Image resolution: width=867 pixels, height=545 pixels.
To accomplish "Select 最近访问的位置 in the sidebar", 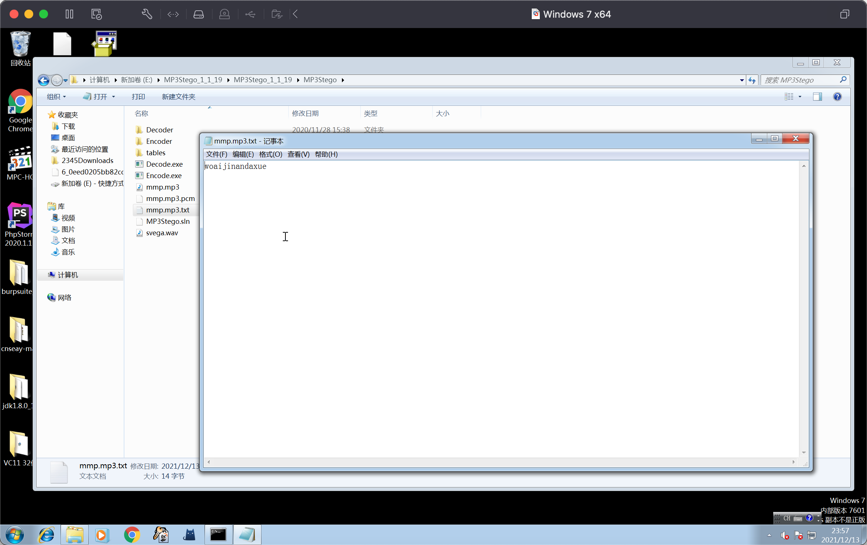I will tap(80, 149).
